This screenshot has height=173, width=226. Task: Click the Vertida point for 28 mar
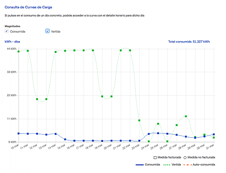pyautogui.click(x=186, y=116)
